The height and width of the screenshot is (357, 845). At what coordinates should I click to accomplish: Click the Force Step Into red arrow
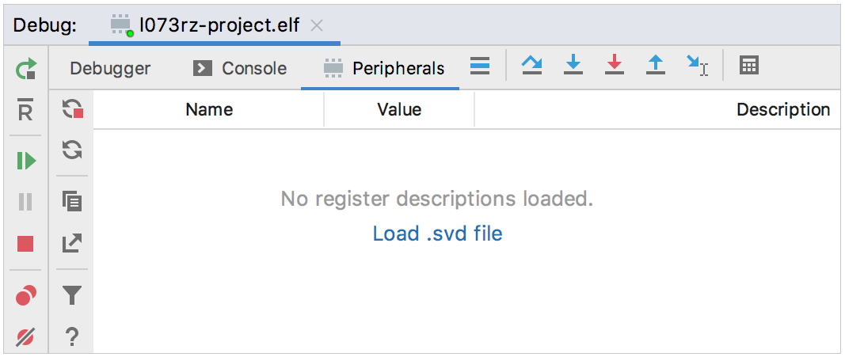615,66
